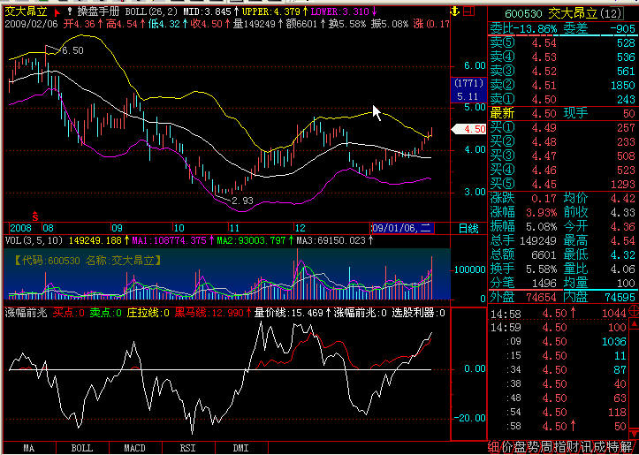Screen dimensions: 639x455
Task: Click the 11 month label on the time axis
Action: coord(234,228)
